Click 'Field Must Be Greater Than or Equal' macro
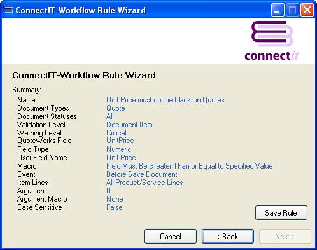 click(190, 166)
